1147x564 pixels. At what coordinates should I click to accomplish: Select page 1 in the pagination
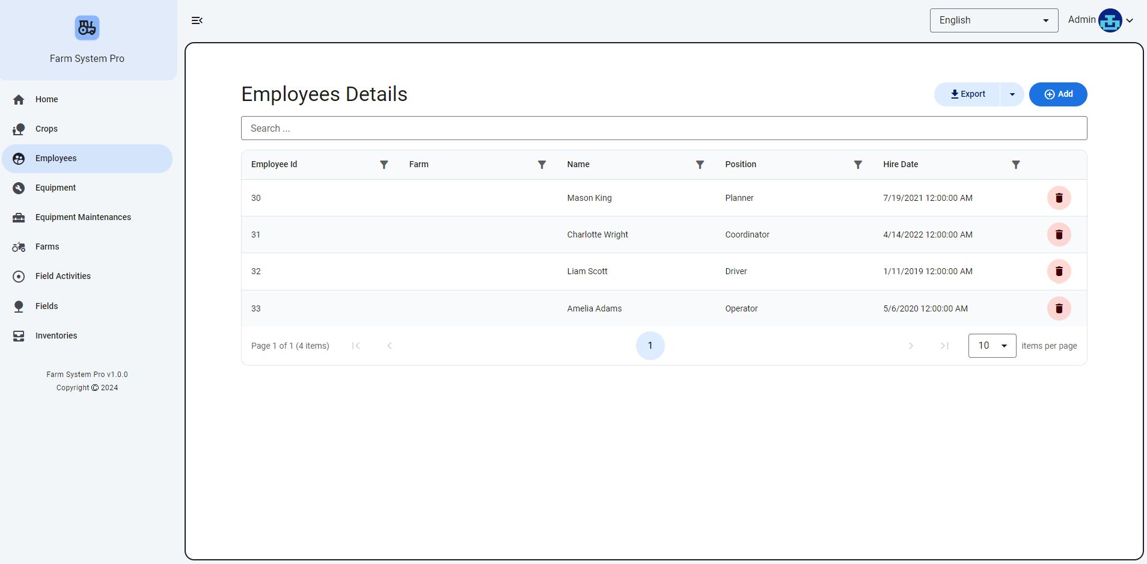(x=650, y=346)
